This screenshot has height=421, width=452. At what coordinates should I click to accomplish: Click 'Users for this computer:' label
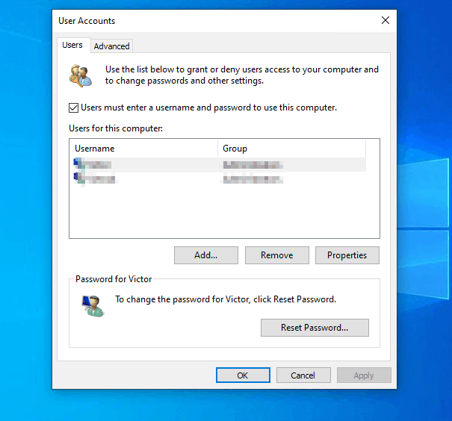116,128
